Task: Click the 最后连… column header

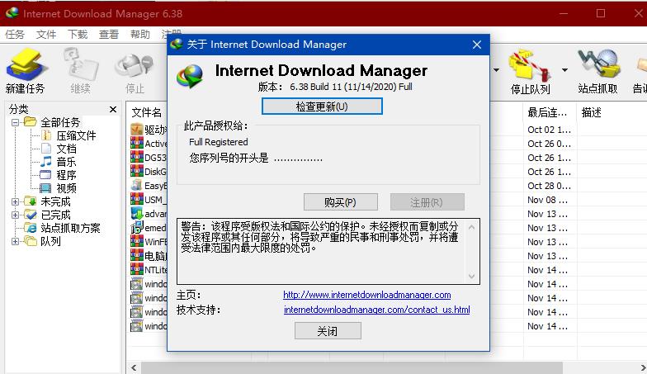Action: pos(550,112)
